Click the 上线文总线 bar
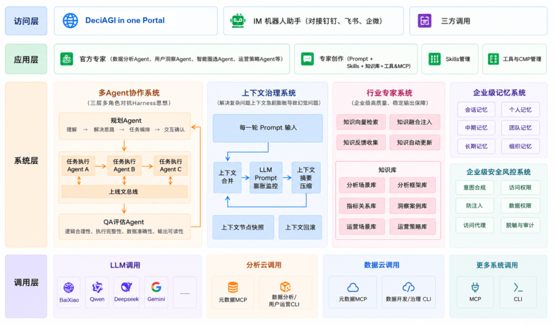The image size is (555, 325). click(124, 192)
